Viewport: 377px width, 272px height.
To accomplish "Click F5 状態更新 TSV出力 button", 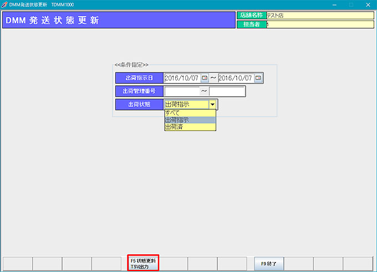I will pos(143,263).
